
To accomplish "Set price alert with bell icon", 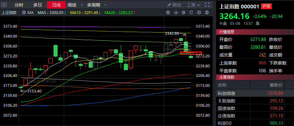I will tap(258, 23).
